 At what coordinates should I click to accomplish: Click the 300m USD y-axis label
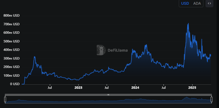coord(11,58)
